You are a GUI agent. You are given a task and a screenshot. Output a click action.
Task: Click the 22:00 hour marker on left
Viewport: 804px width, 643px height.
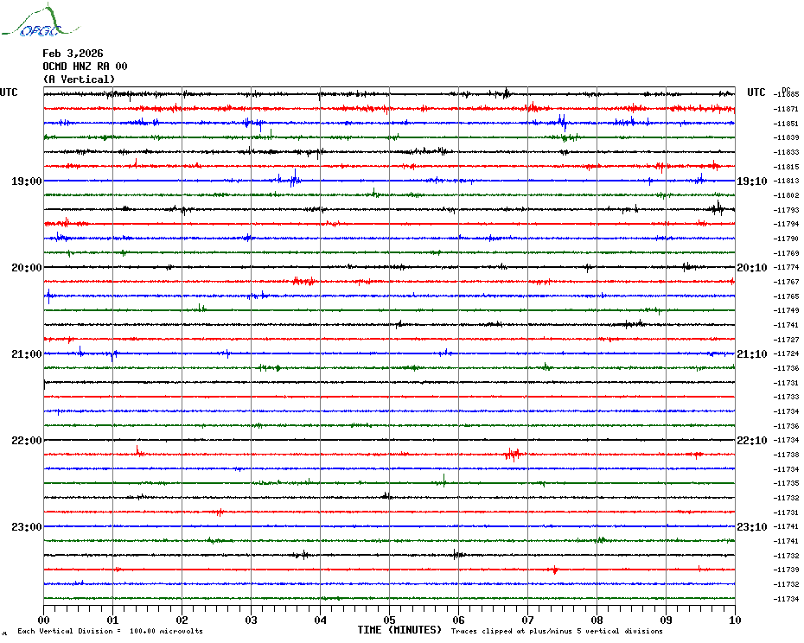click(26, 441)
